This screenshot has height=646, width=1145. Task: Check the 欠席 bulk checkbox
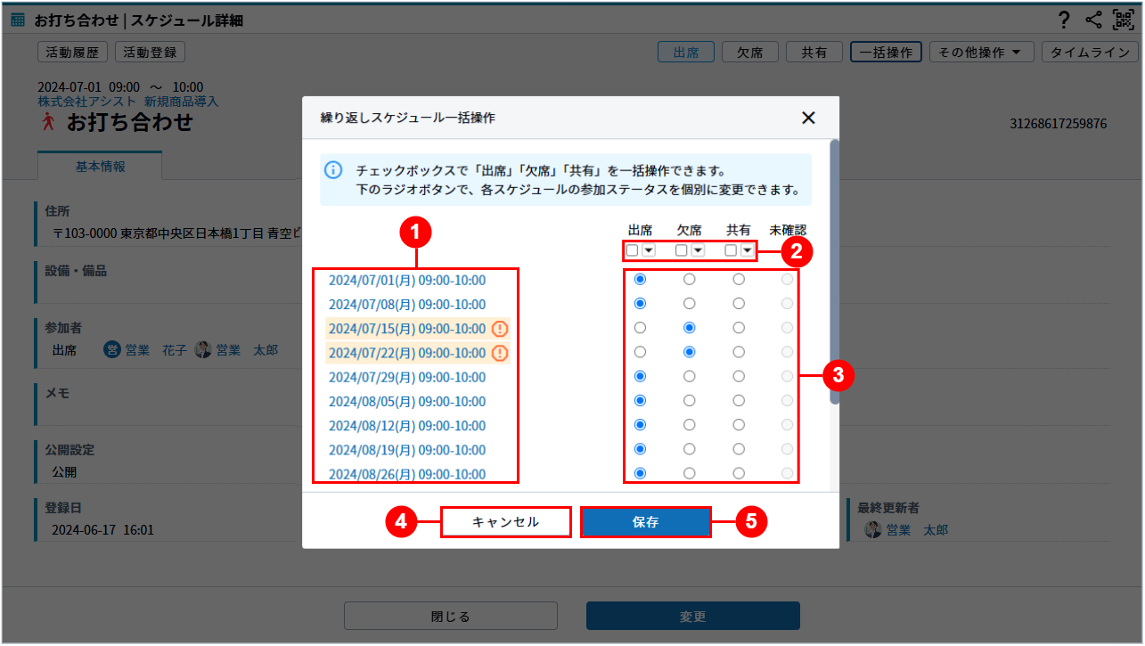pyautogui.click(x=682, y=250)
